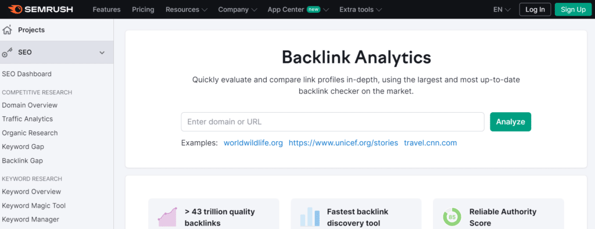Click 'Reliable Authority Score' text
The width and height of the screenshot is (595, 229).
click(x=503, y=217)
